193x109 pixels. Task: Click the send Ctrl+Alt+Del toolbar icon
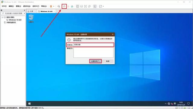[x=59, y=6]
